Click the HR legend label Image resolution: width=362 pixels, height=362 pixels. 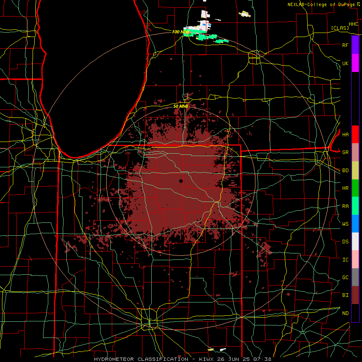[345, 188]
